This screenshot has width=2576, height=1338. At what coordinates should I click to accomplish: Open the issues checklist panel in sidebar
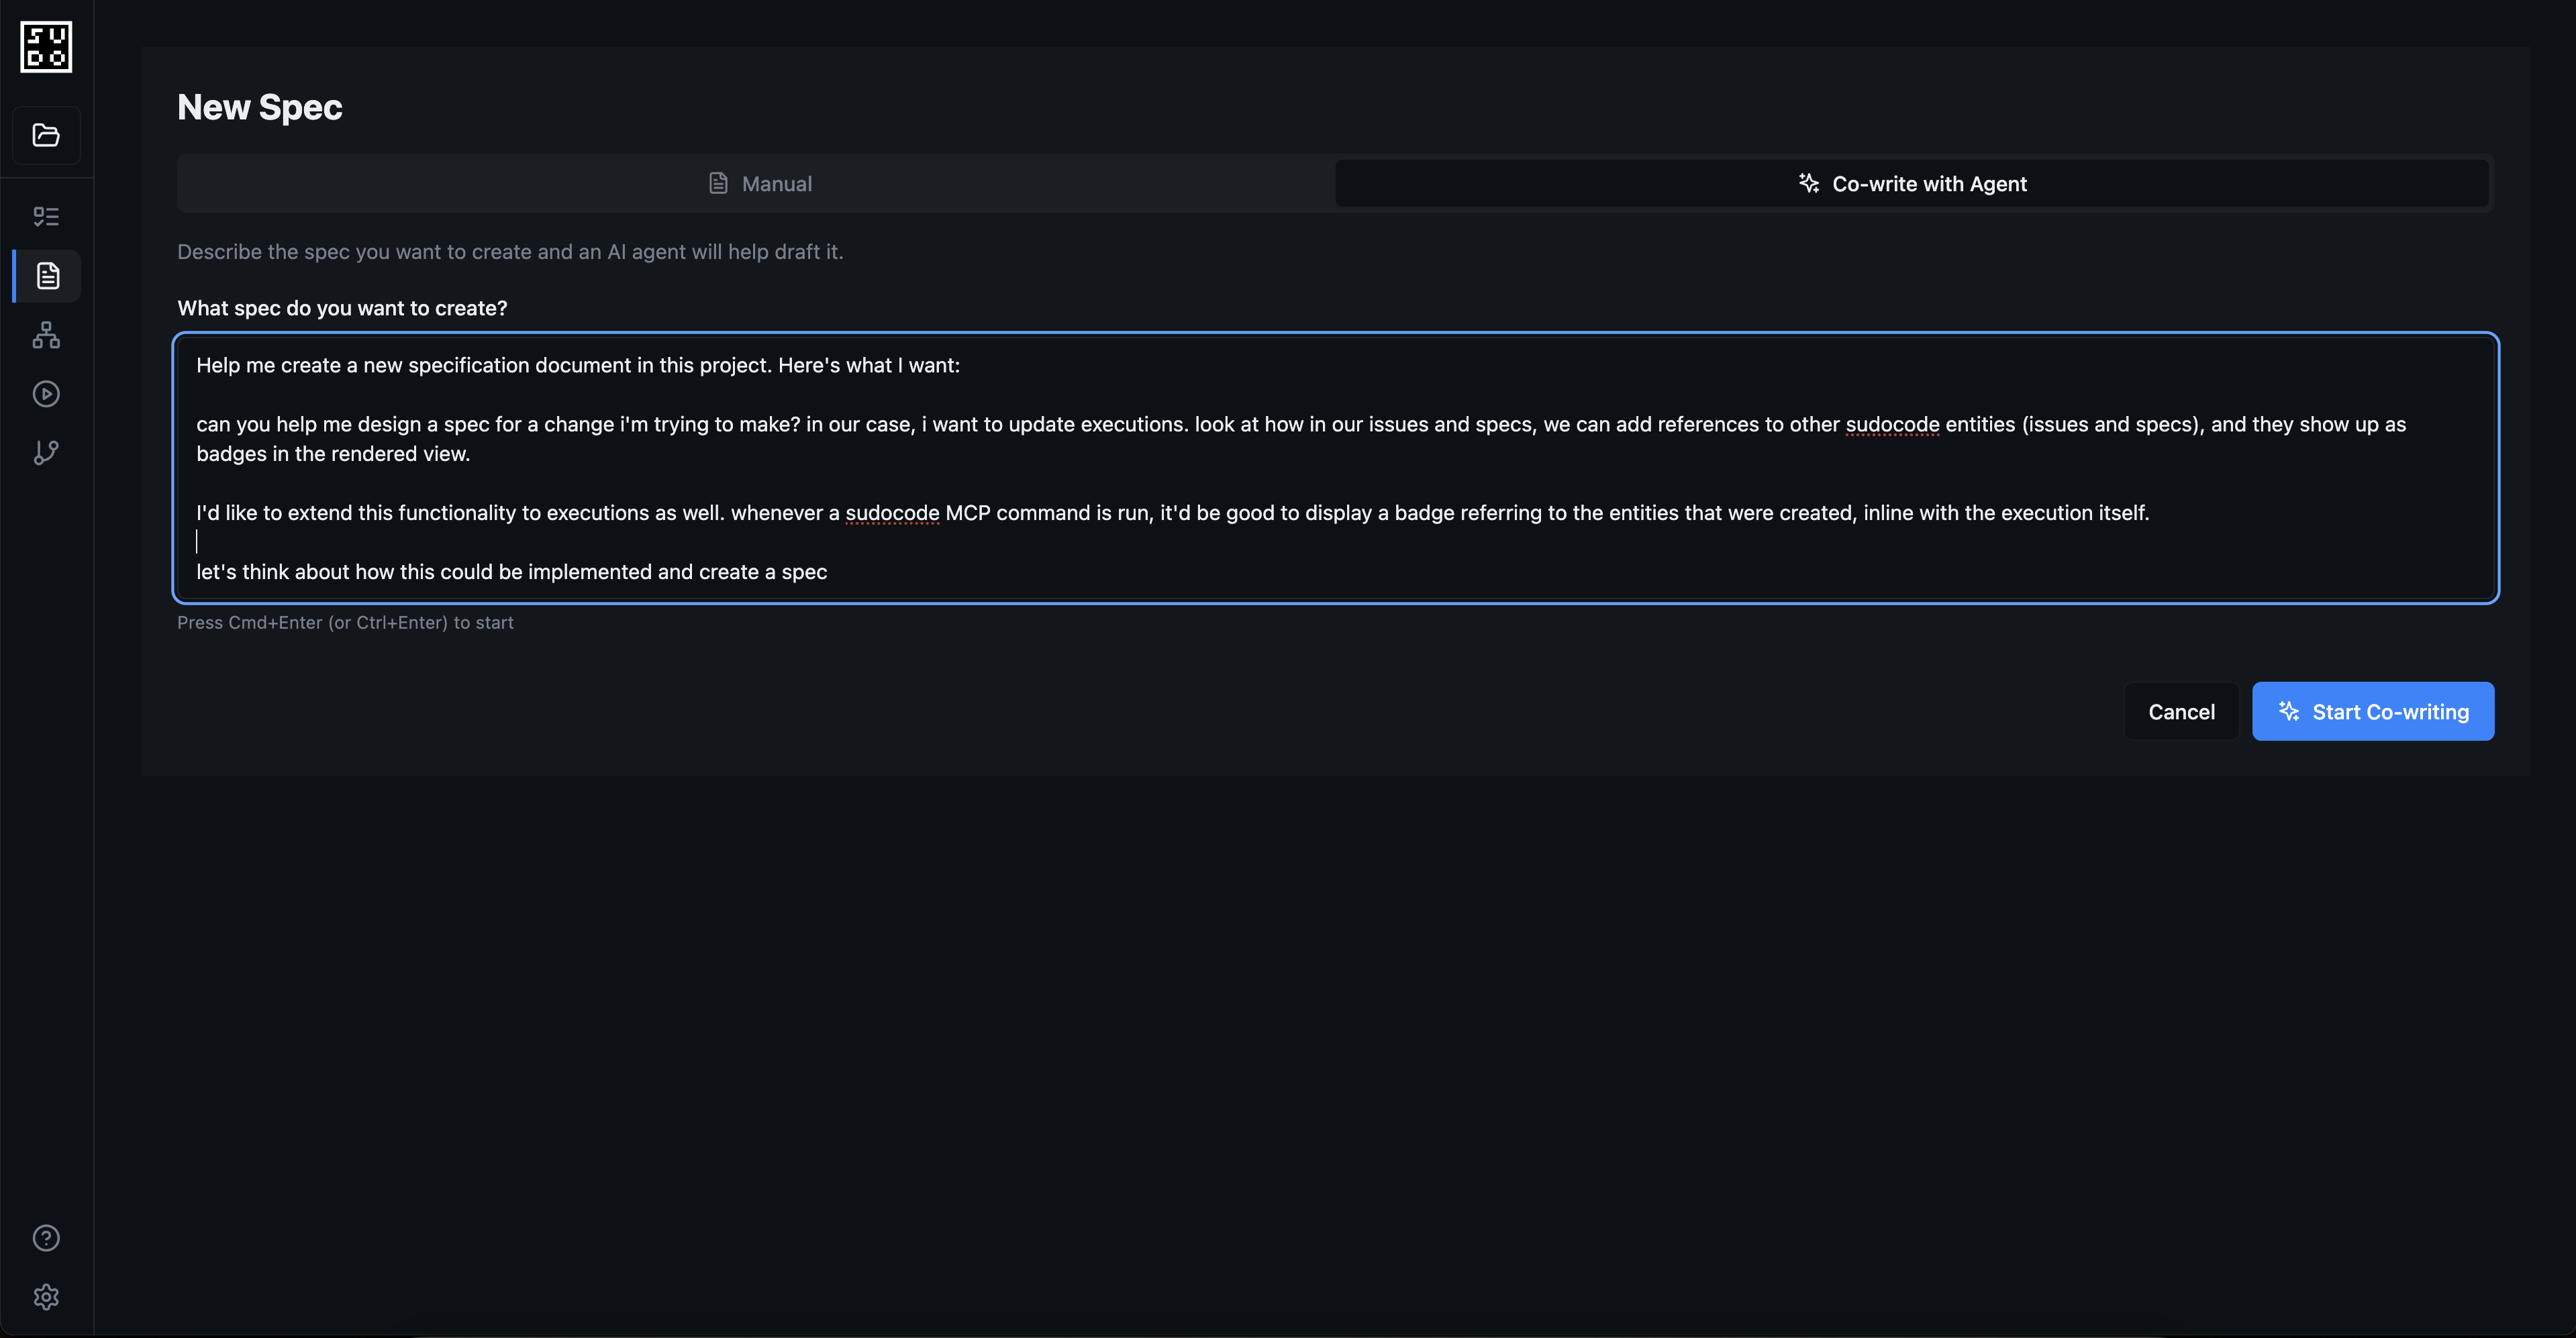tap(46, 215)
